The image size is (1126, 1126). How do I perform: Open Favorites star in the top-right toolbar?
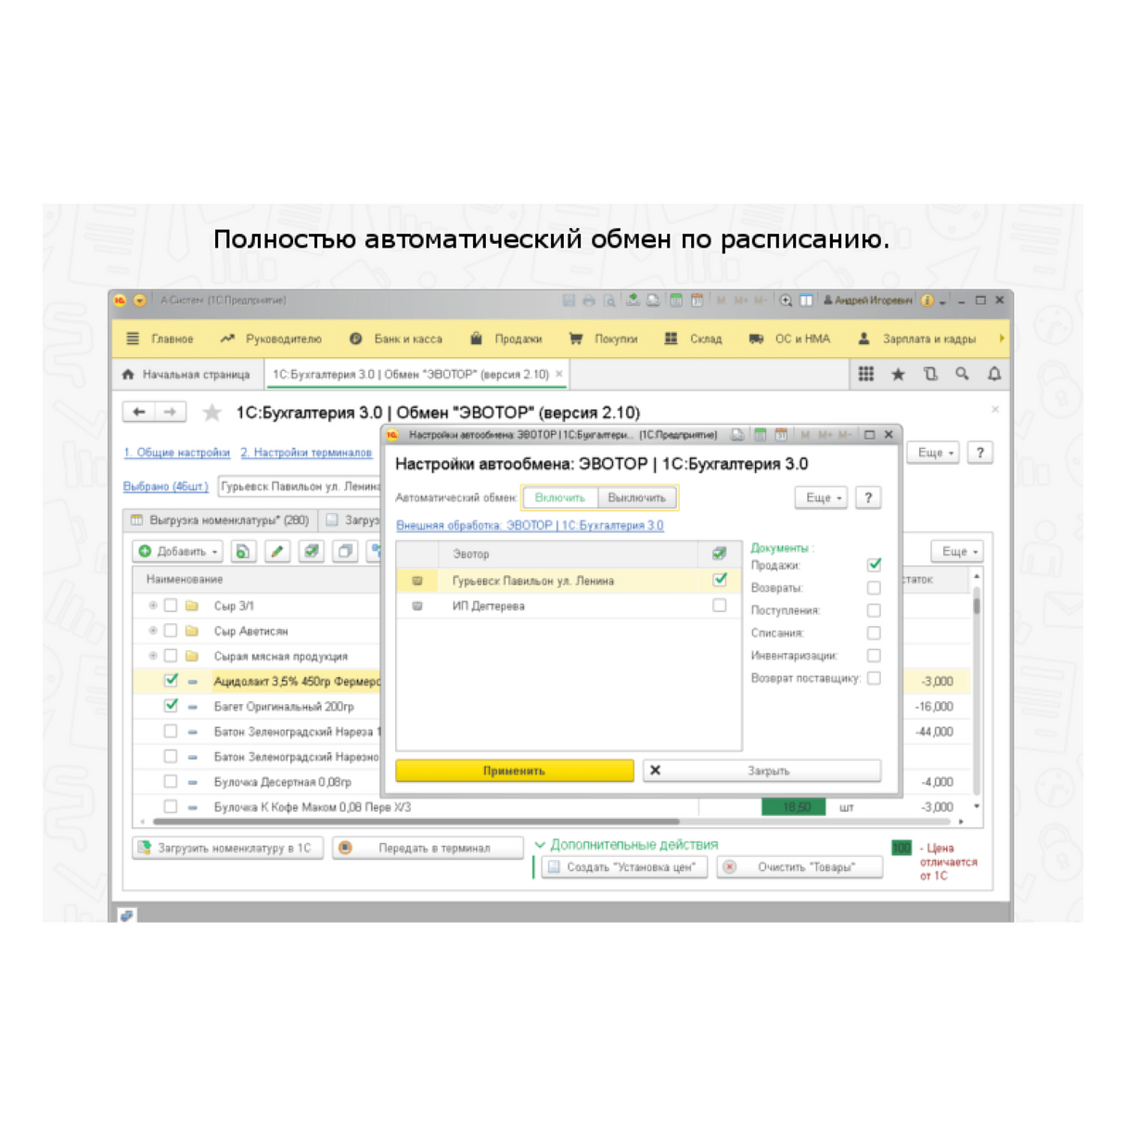click(898, 374)
